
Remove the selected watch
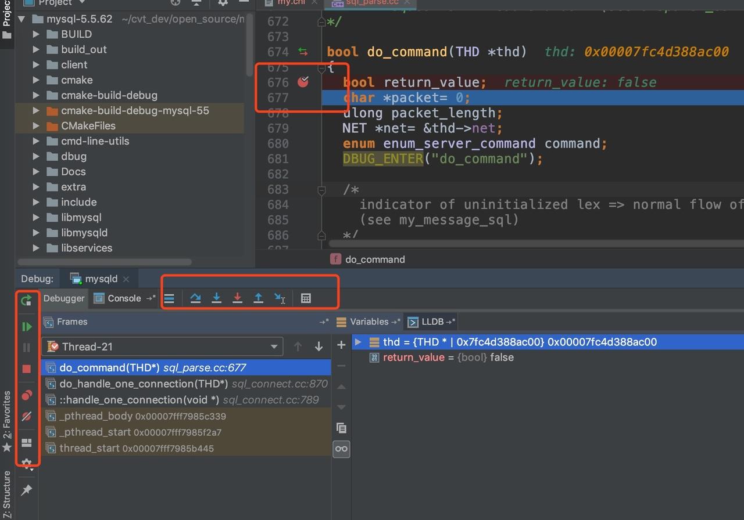(341, 366)
